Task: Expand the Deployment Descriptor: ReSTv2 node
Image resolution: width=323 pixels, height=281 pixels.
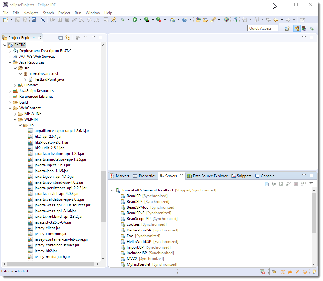Action: tap(10, 51)
